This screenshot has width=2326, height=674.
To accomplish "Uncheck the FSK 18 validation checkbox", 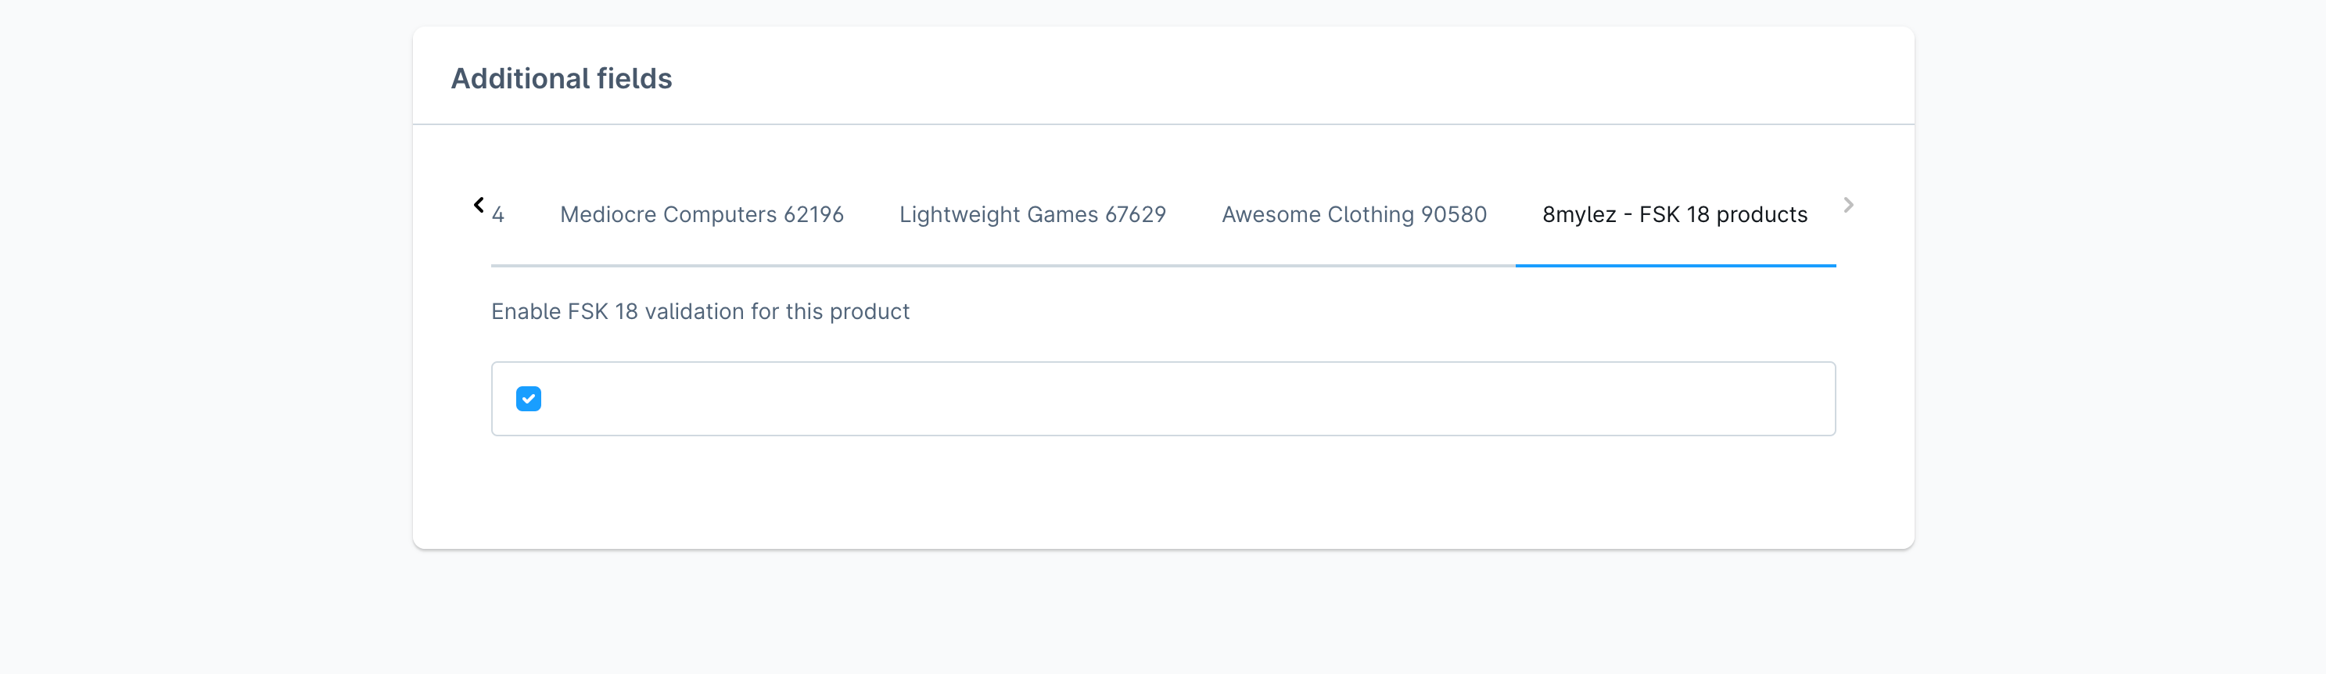I will coord(528,399).
